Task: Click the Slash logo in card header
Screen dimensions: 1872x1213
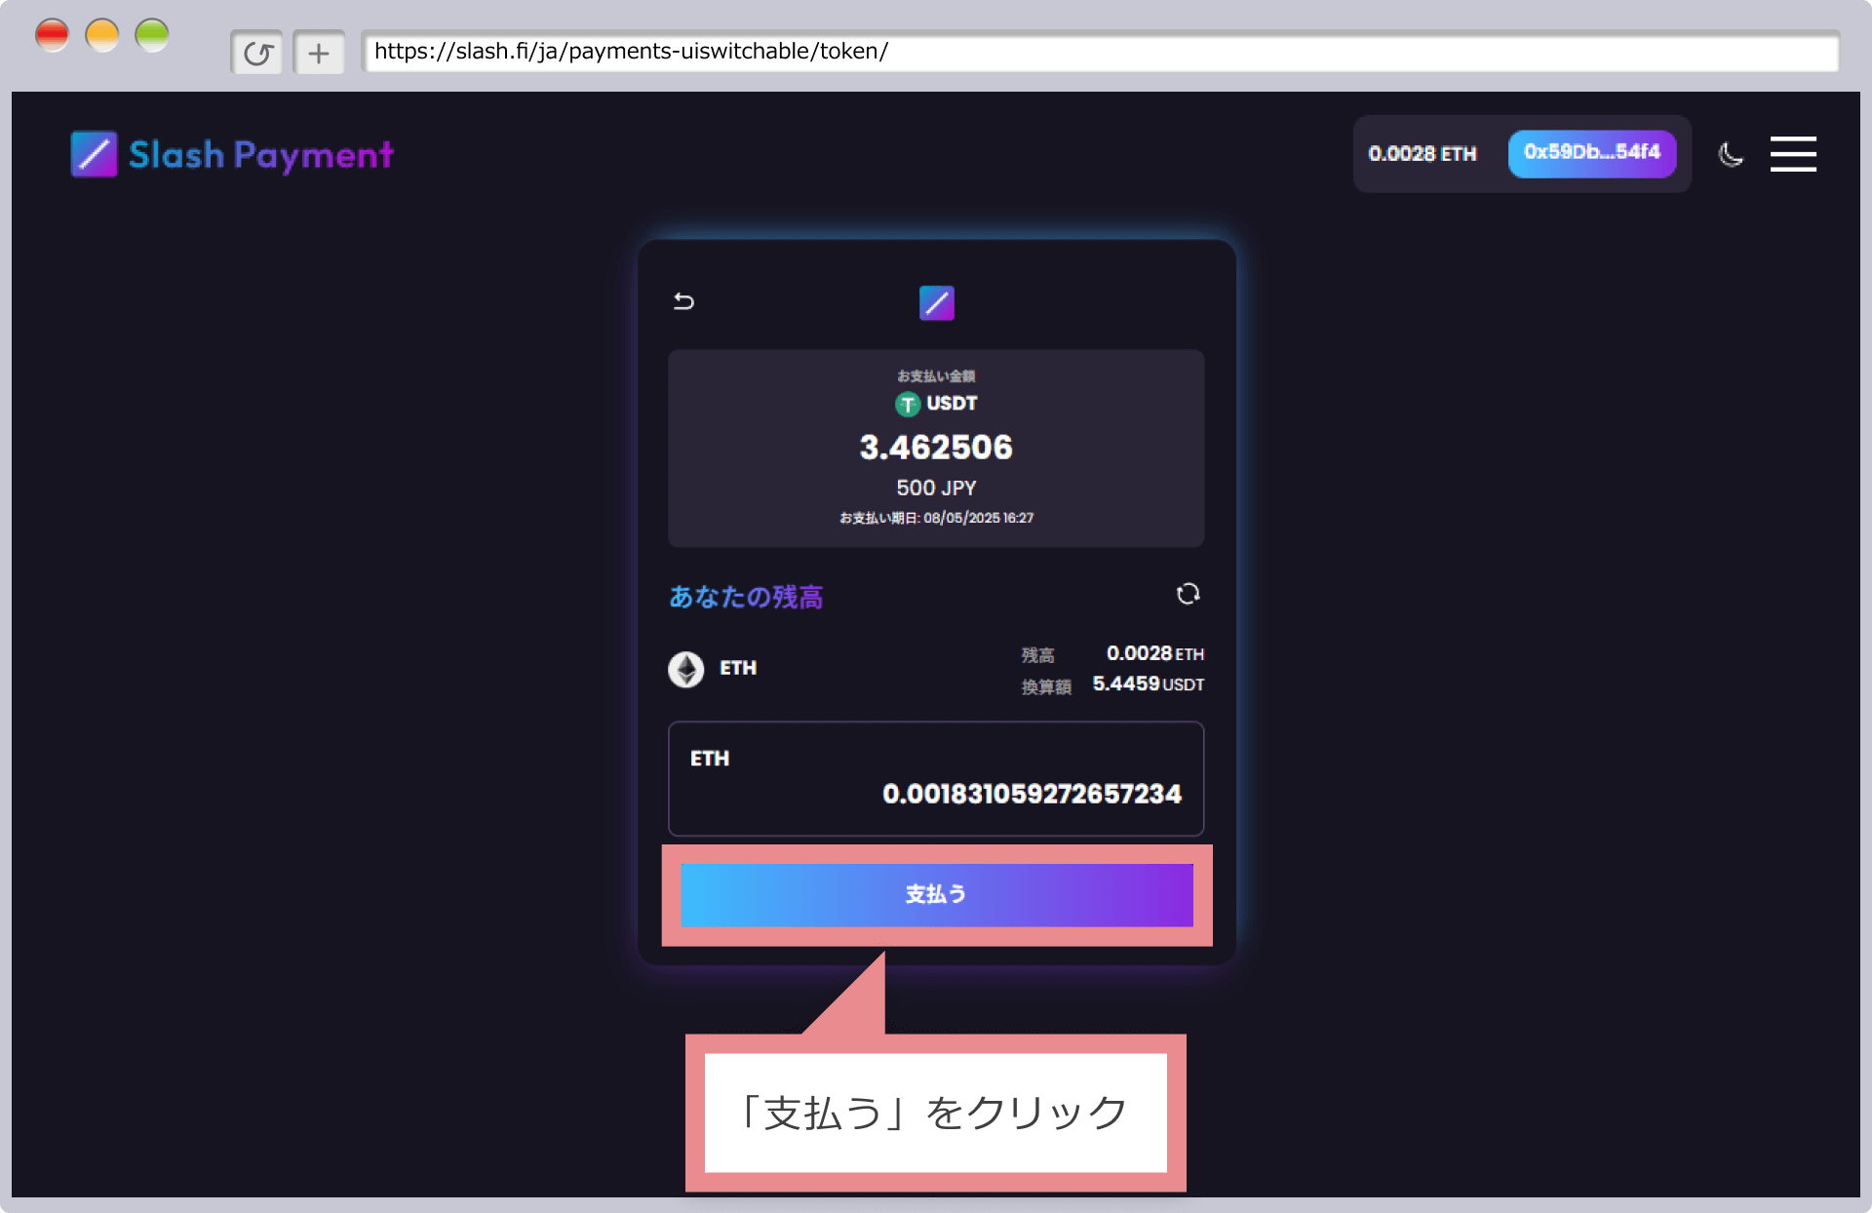Action: coord(936,302)
